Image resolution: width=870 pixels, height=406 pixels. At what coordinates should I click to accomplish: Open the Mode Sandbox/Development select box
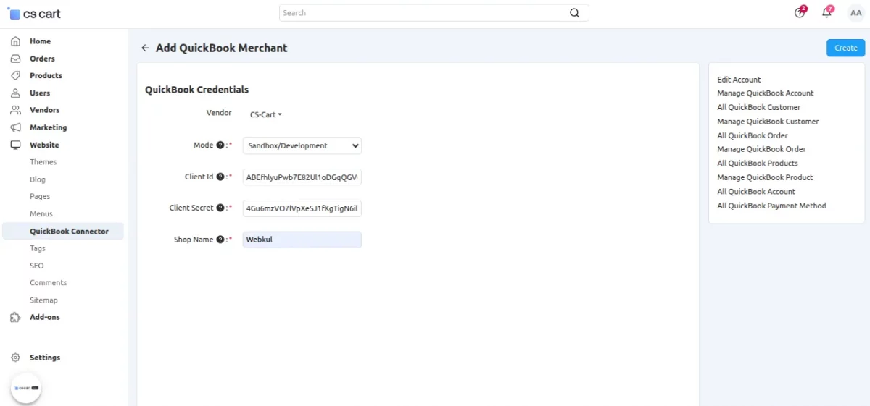tap(302, 145)
